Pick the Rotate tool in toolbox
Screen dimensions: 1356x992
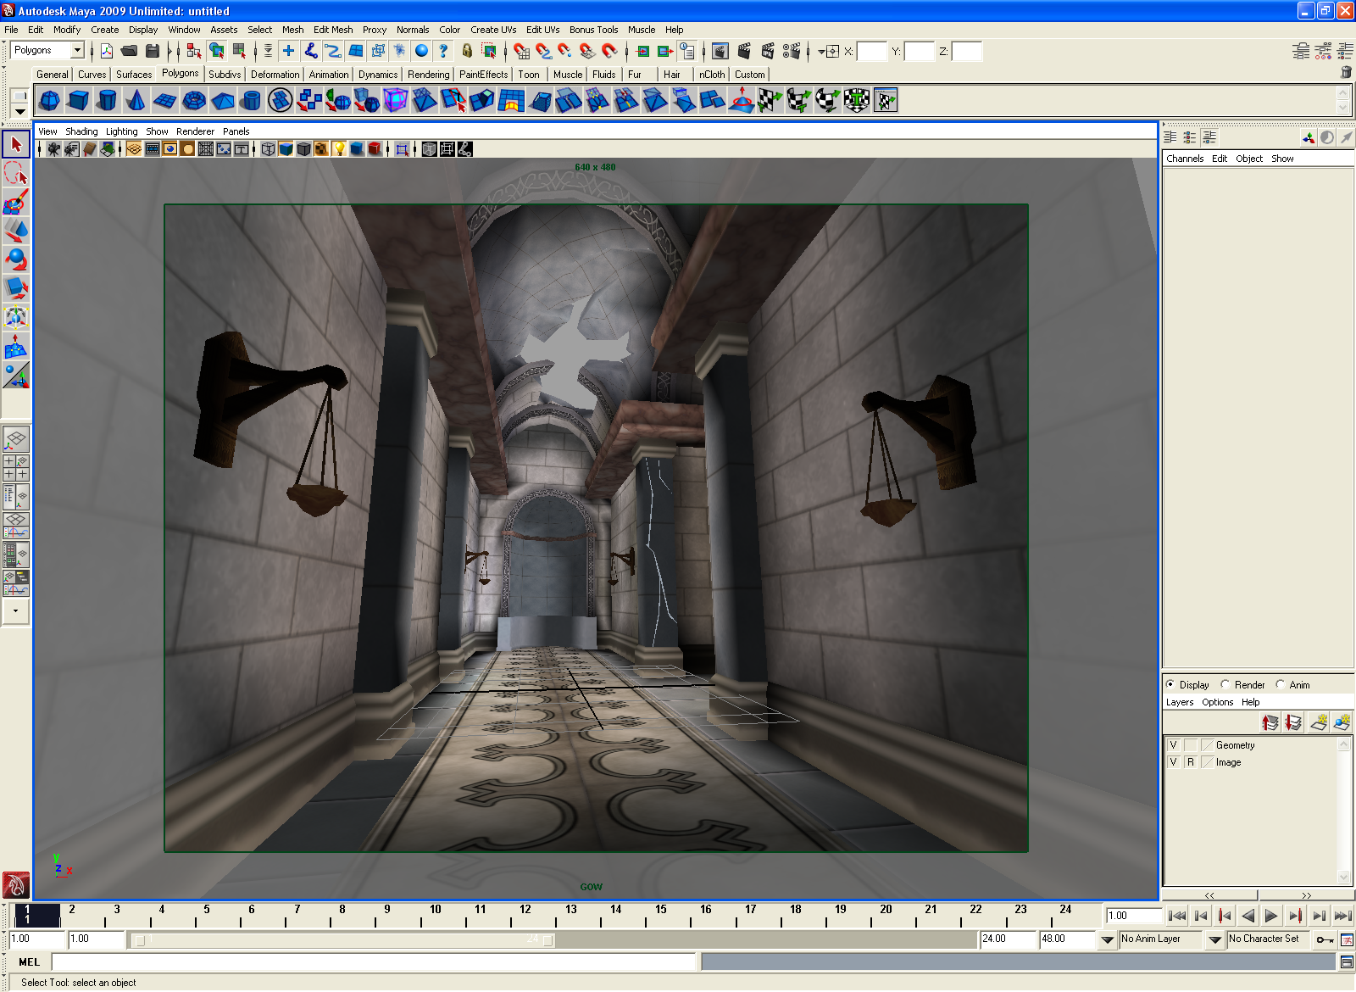point(16,260)
